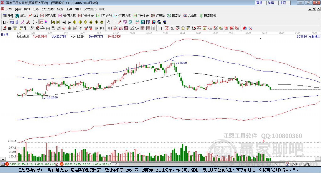
Task: Click the zigzag wave line tool
Action: [137, 29]
